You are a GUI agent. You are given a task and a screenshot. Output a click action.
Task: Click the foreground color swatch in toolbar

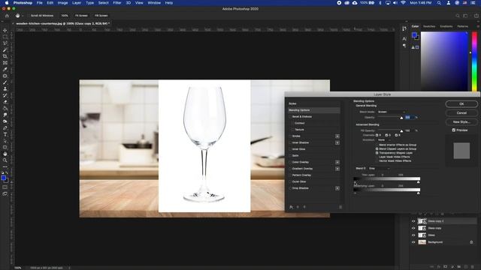pyautogui.click(x=3, y=178)
